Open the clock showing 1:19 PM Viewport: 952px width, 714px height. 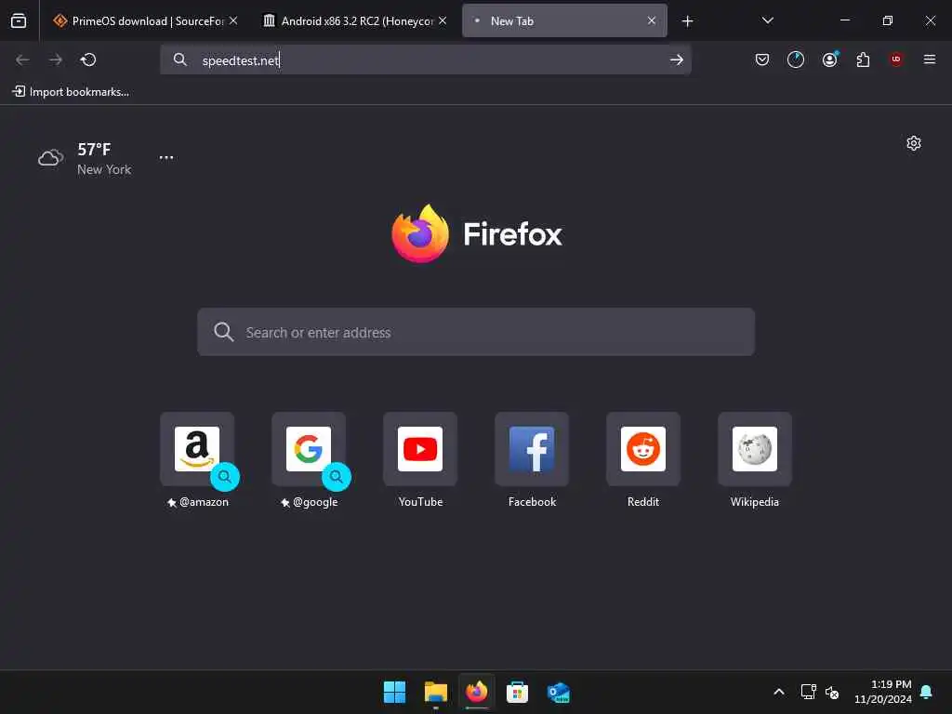[883, 692]
